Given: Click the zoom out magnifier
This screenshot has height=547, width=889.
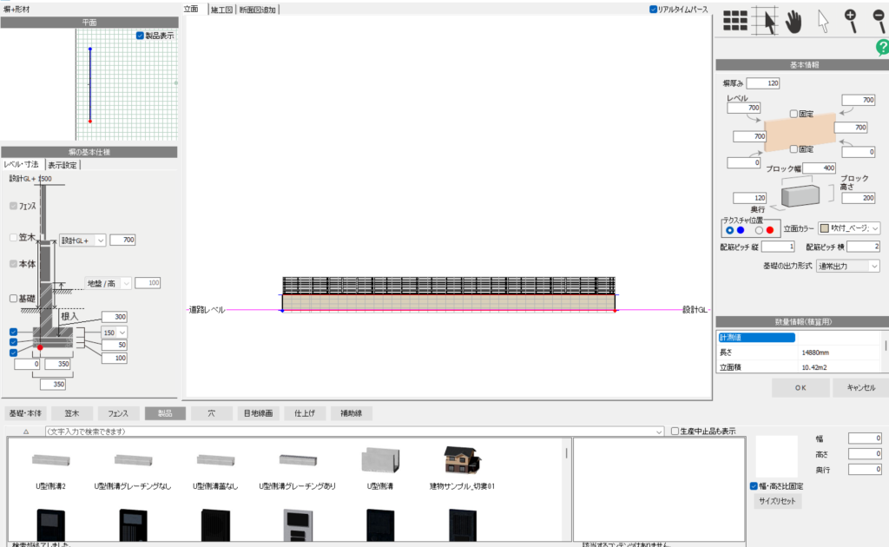Looking at the screenshot, I should [x=880, y=22].
